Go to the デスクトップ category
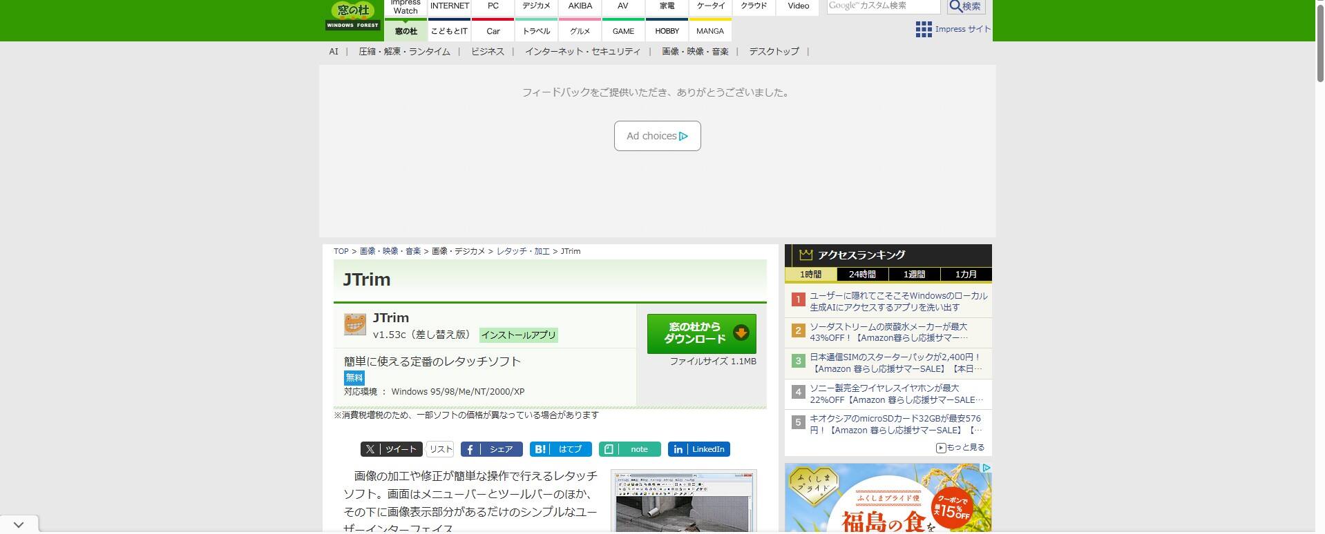Viewport: 1325px width, 534px height. [774, 51]
